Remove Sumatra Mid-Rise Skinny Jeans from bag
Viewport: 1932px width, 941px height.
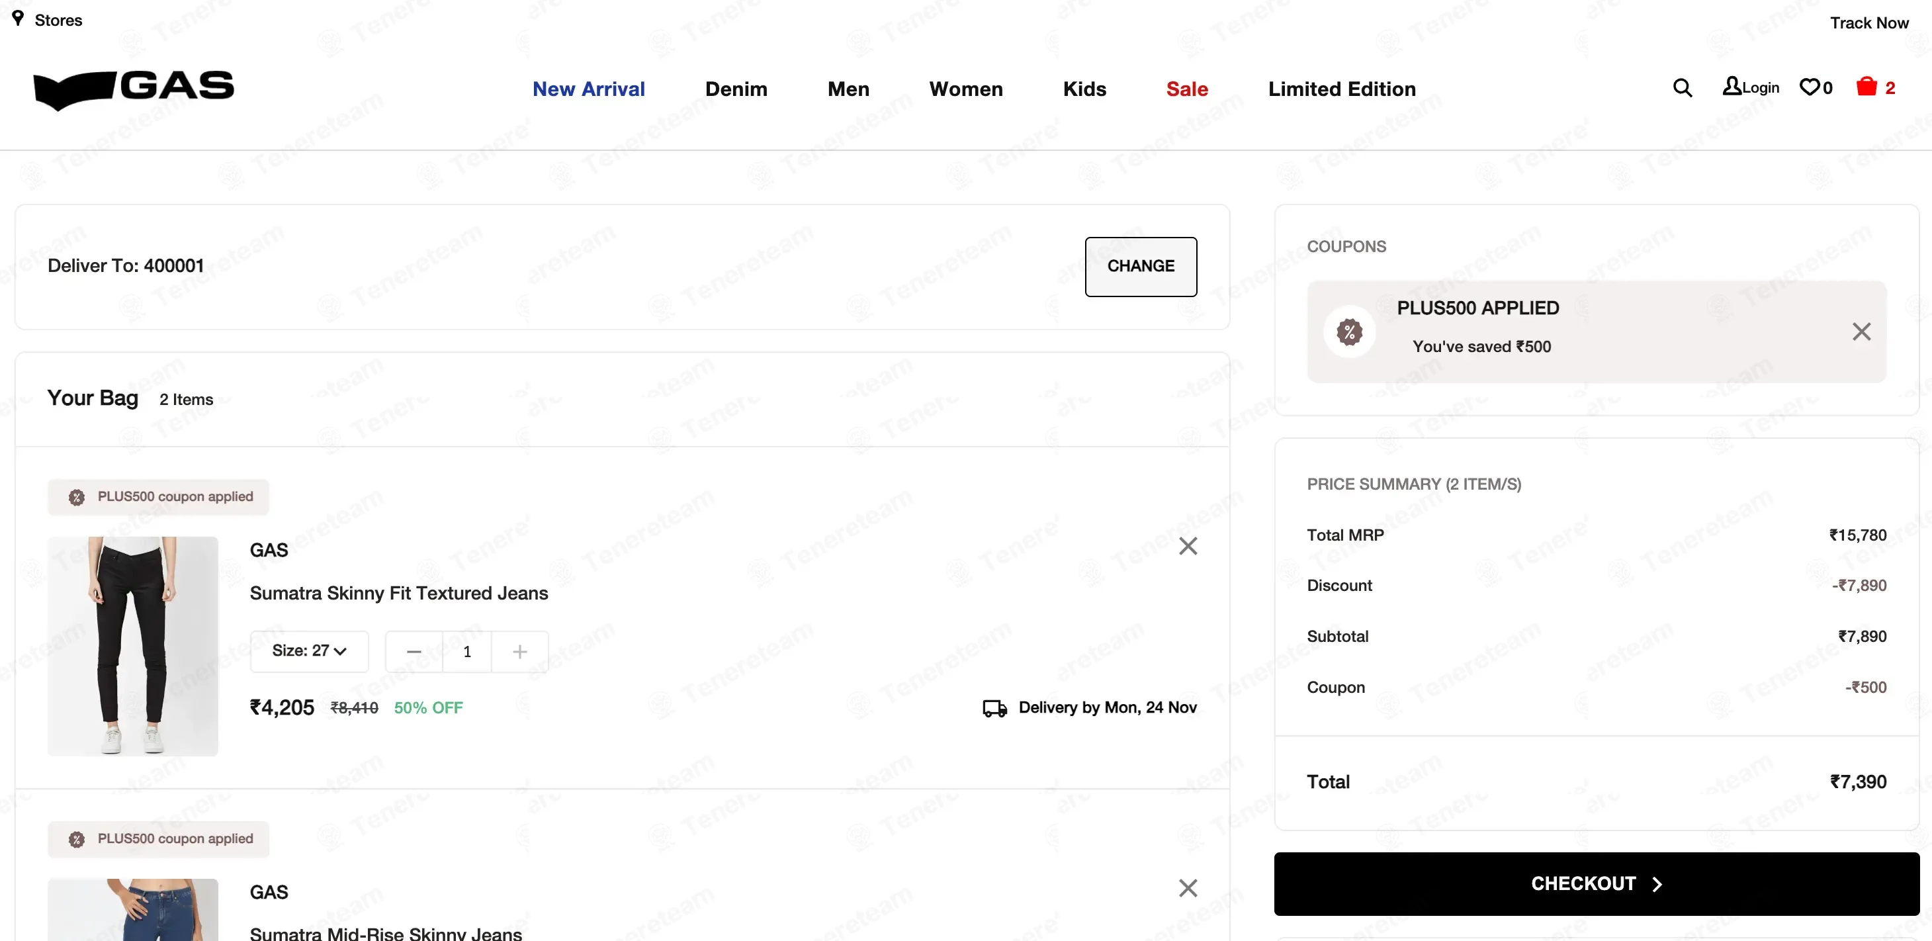click(1188, 887)
